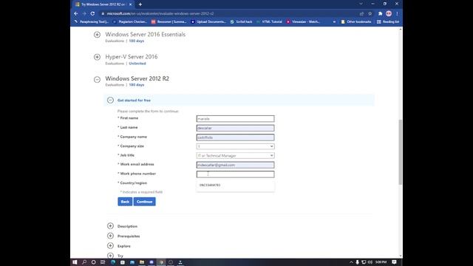Reload the page with the refresh icon

tap(92, 13)
